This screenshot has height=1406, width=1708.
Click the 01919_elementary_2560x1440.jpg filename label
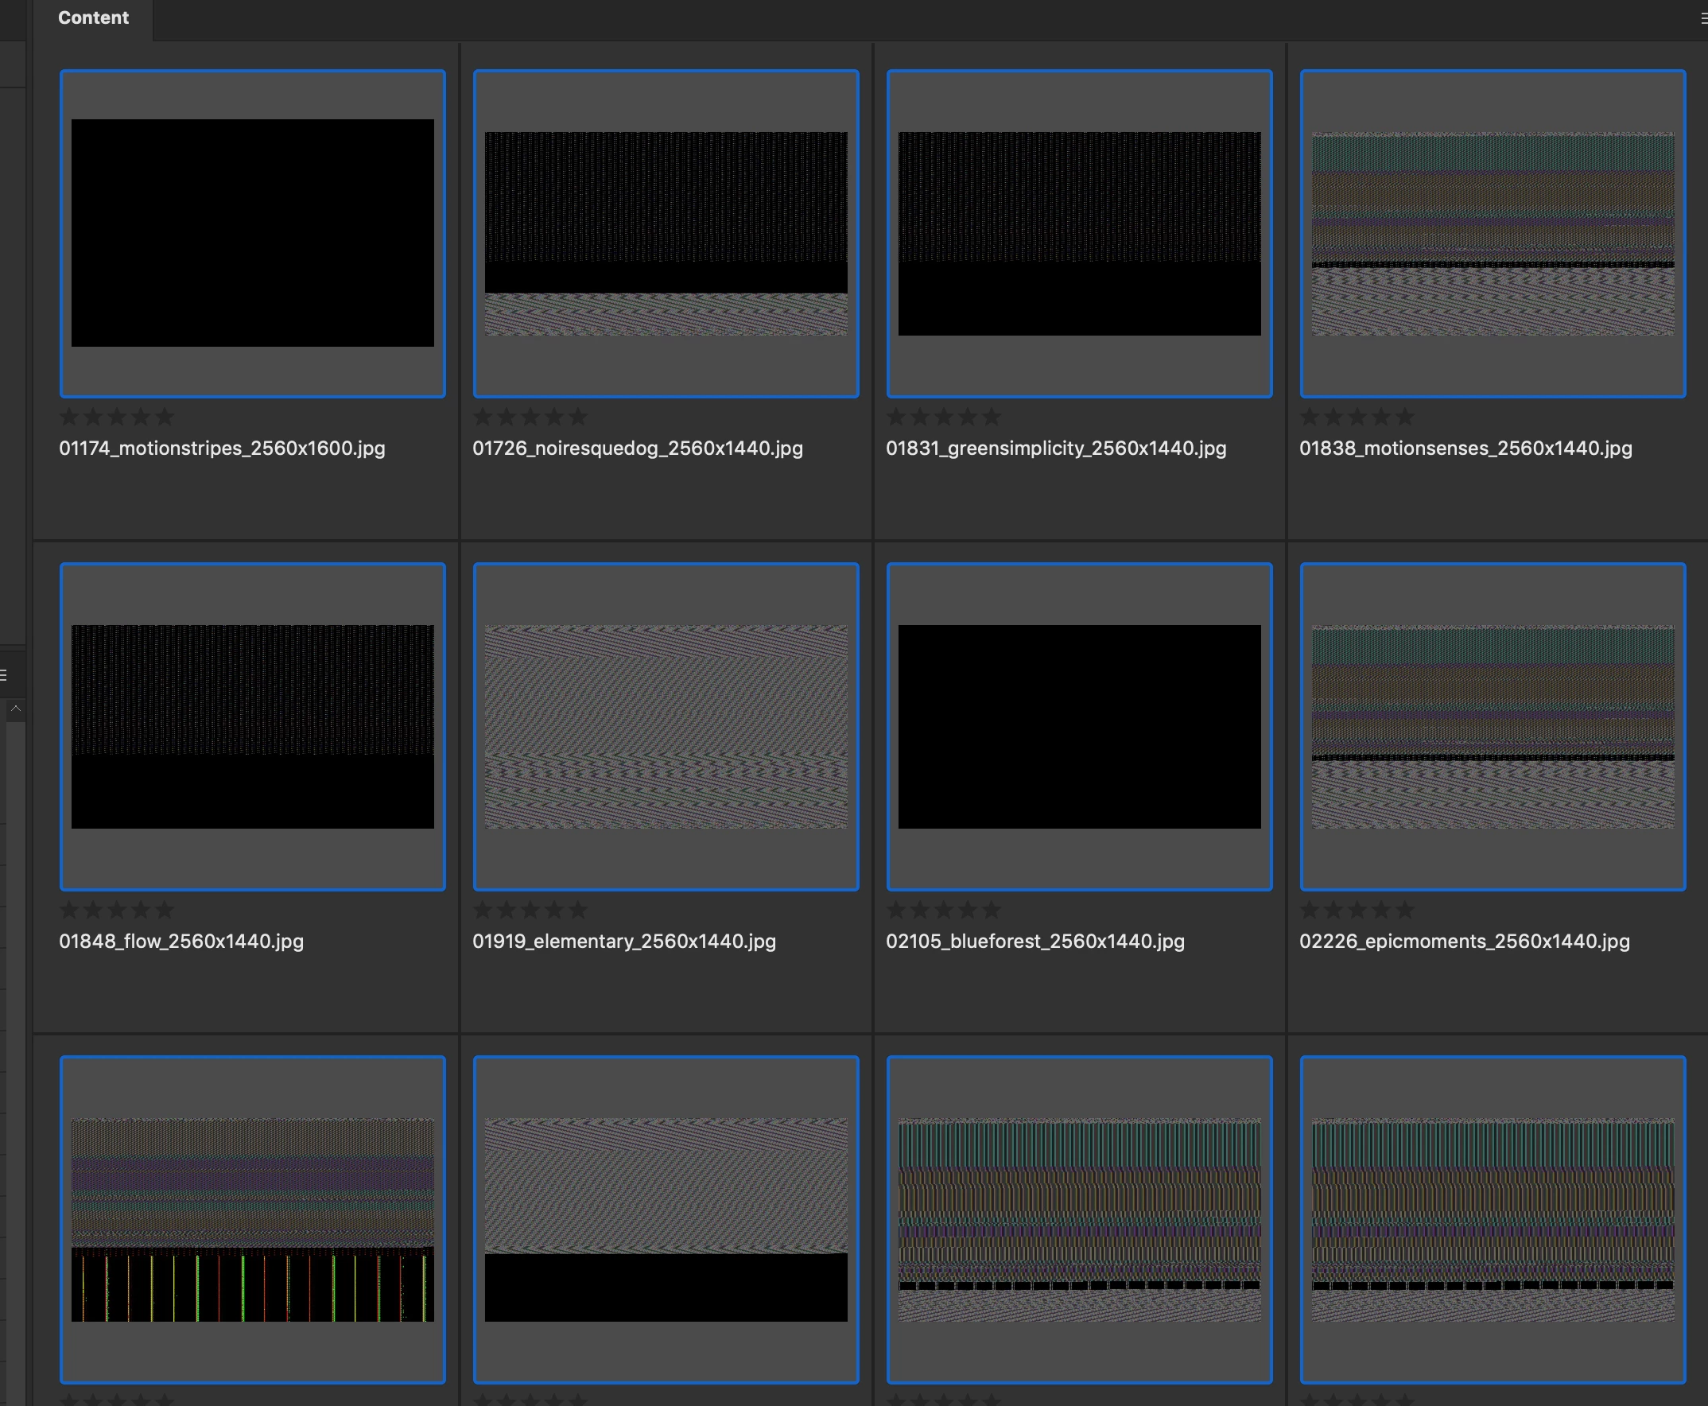pyautogui.click(x=623, y=941)
